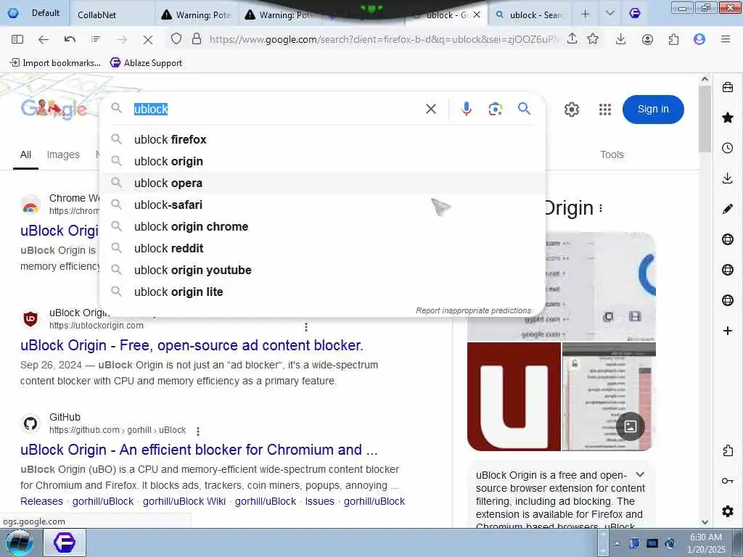This screenshot has height=557, width=743.
Task: Open Ablaze Support bookmark
Action: pos(146,62)
